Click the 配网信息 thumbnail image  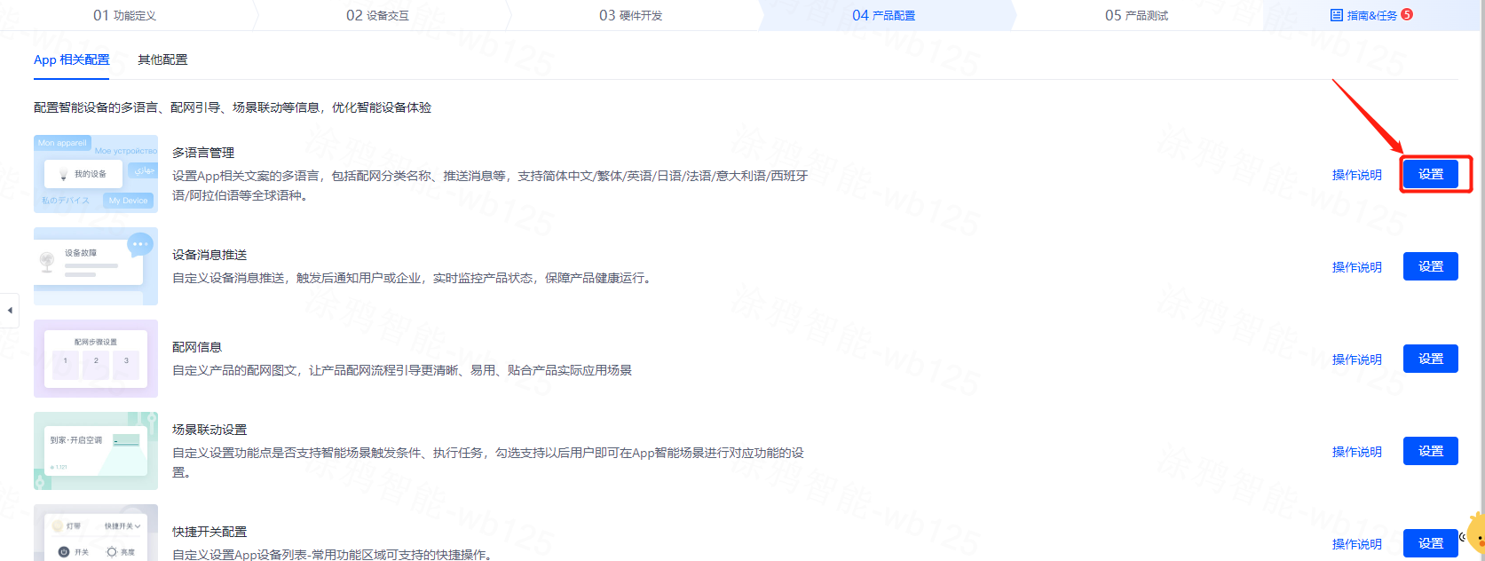pos(96,359)
